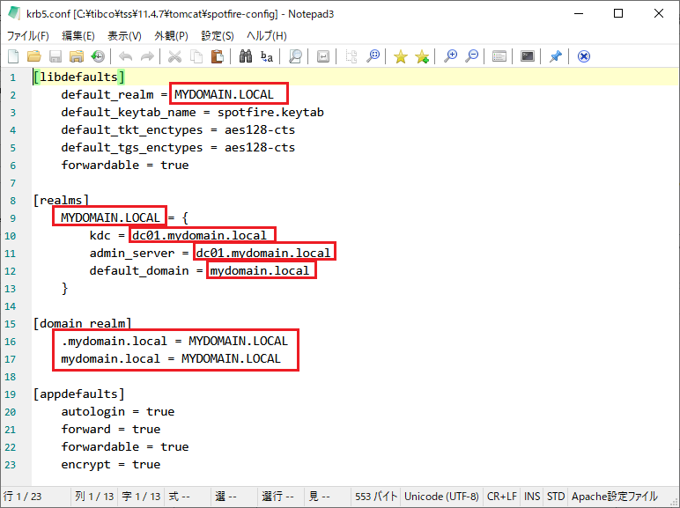Open the 編集(E) menu
The width and height of the screenshot is (680, 508).
[x=78, y=35]
